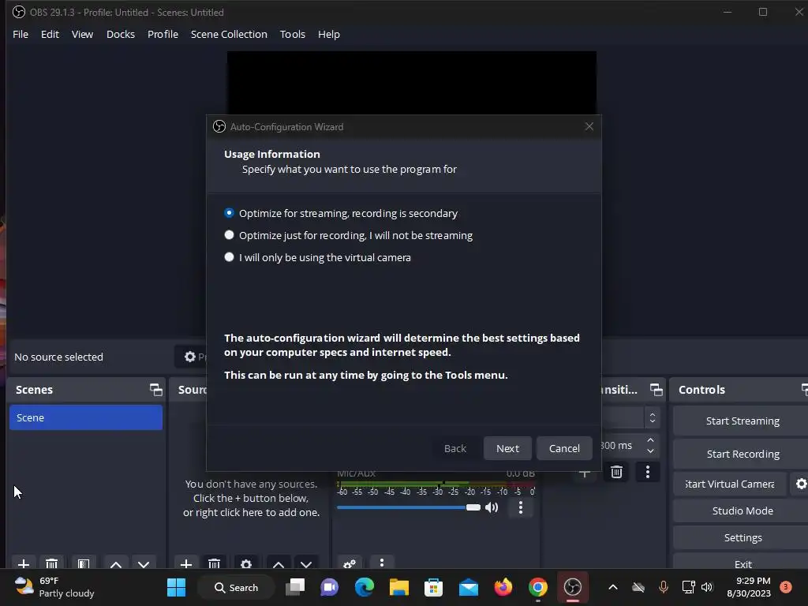The width and height of the screenshot is (808, 606).
Task: Open the Edit menu
Action: point(50,34)
